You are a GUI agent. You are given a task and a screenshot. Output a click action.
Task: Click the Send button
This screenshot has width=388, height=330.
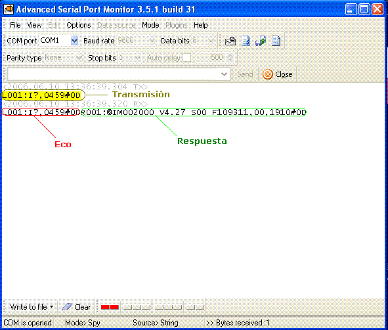click(245, 74)
